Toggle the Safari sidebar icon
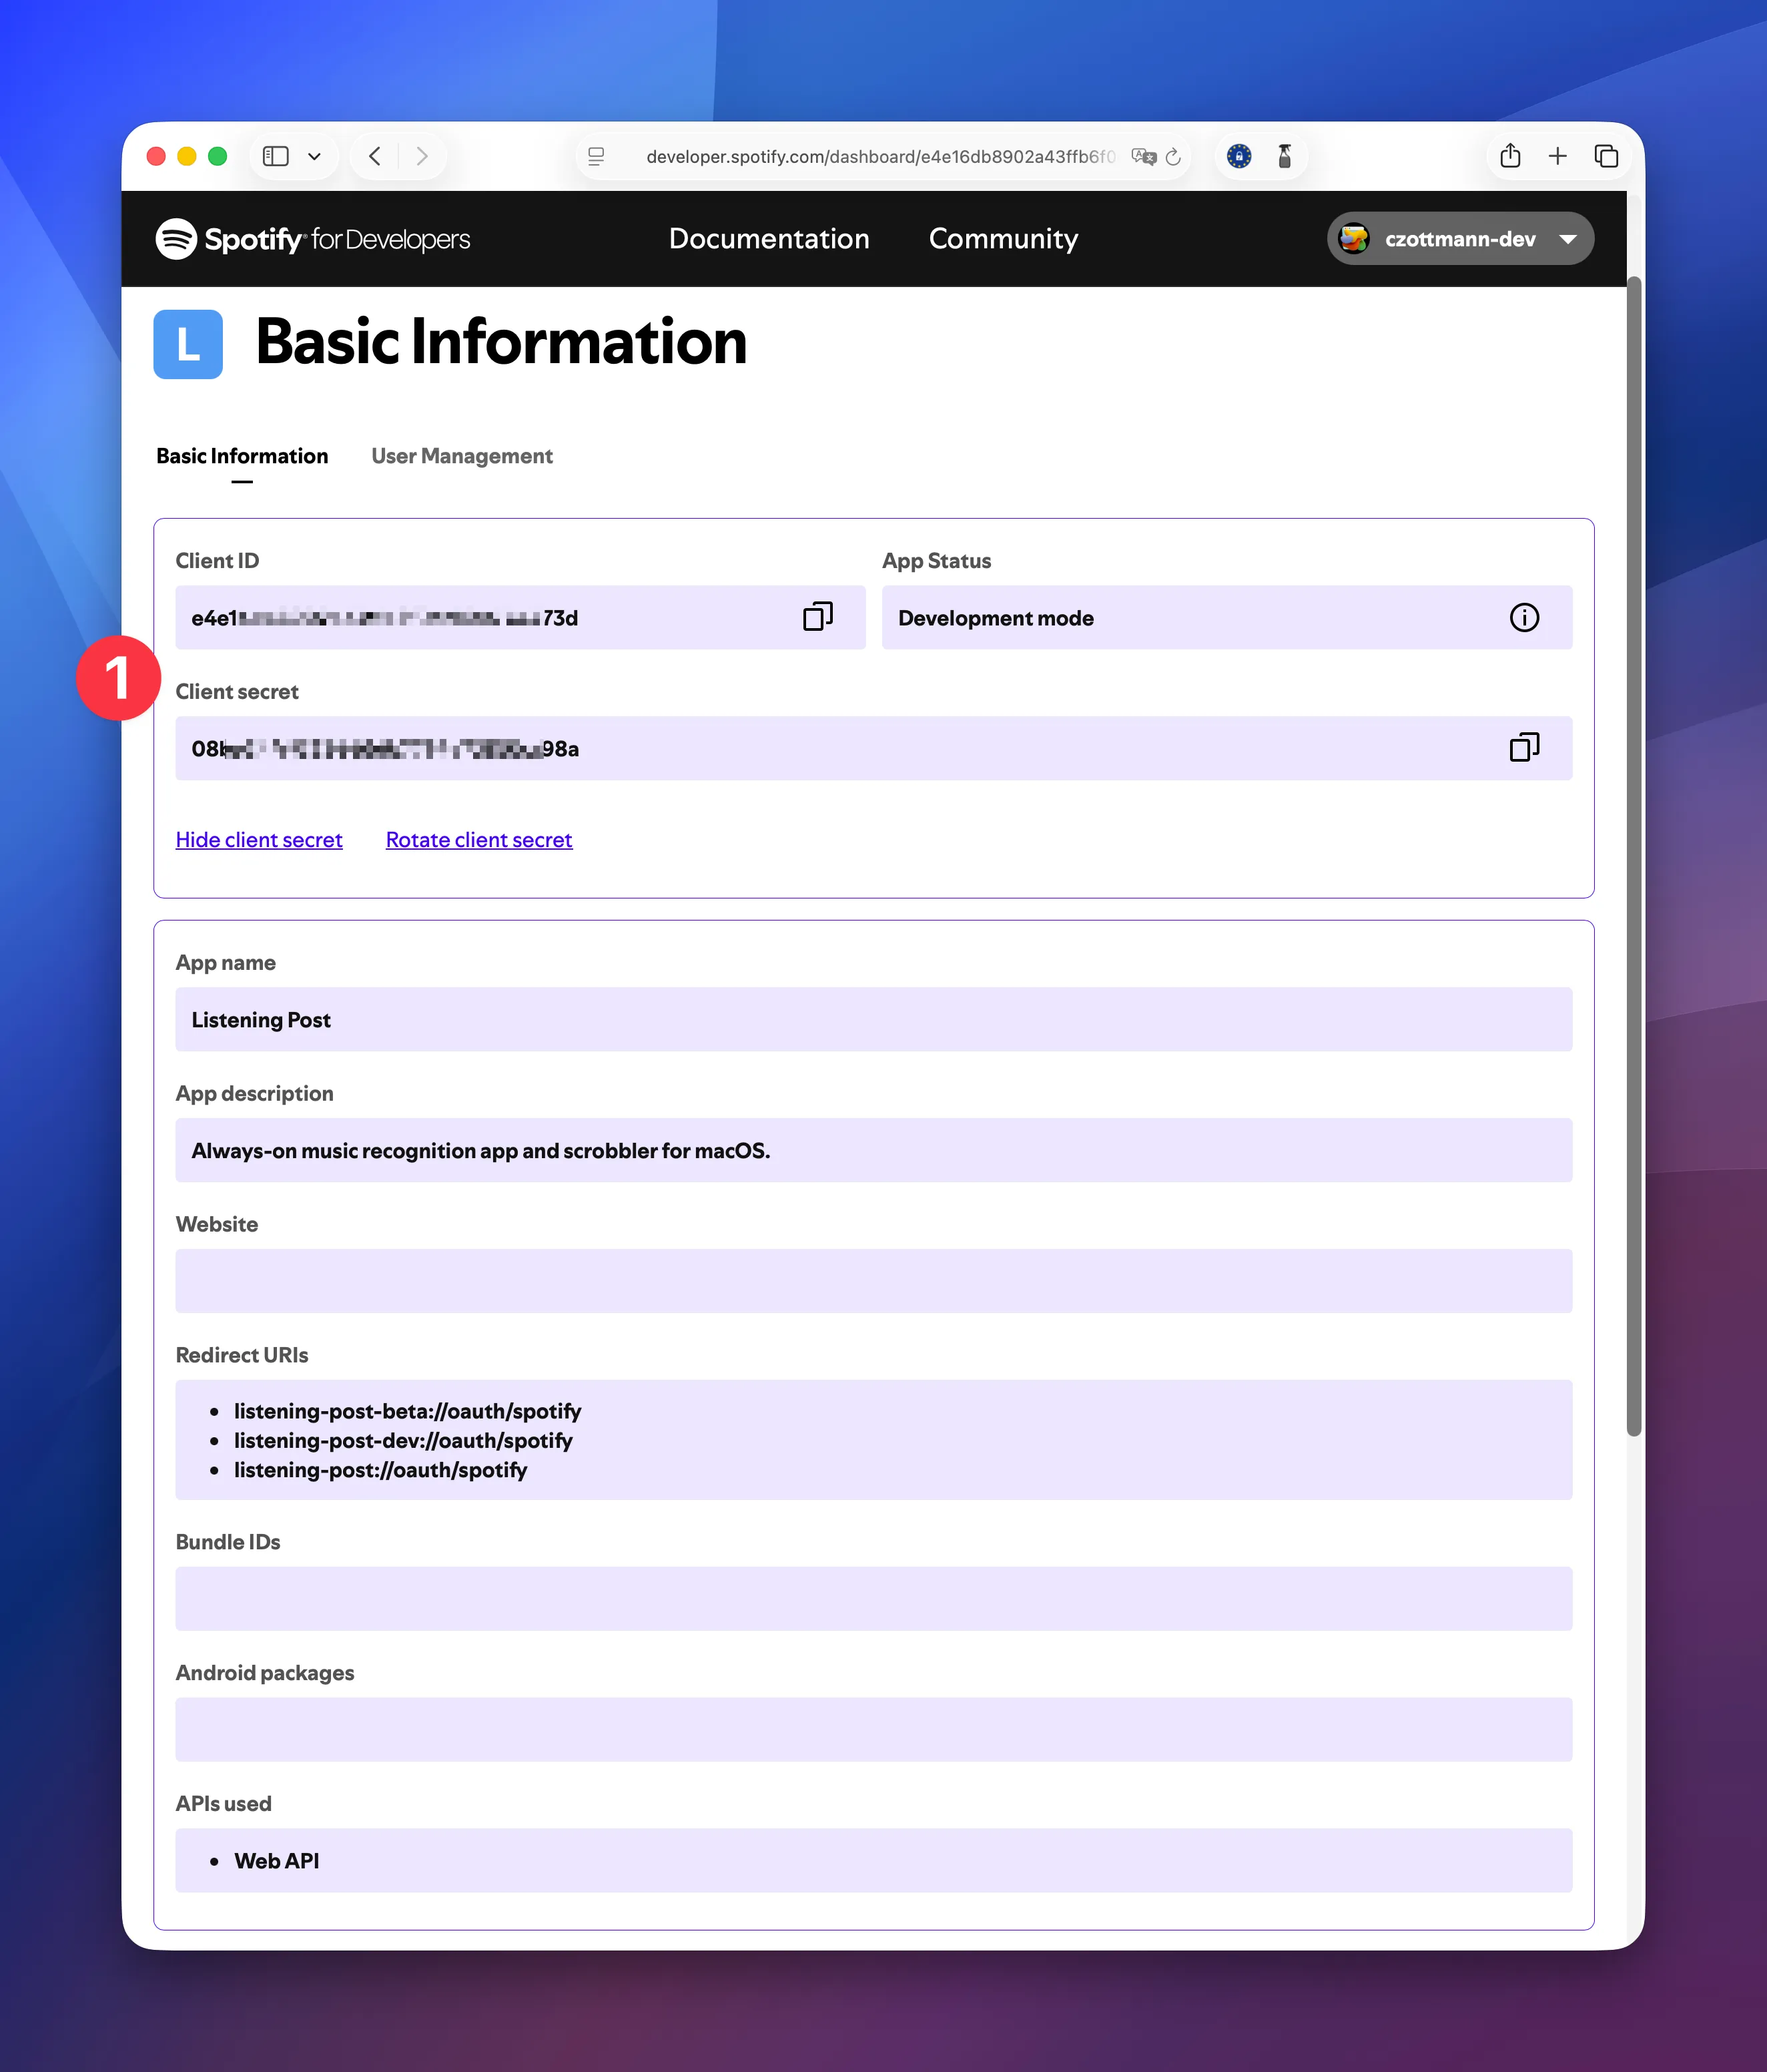This screenshot has width=1767, height=2072. (x=276, y=156)
